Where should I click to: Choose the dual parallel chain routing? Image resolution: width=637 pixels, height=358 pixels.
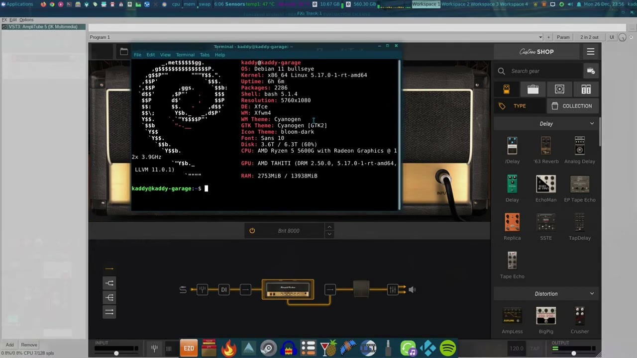[109, 312]
